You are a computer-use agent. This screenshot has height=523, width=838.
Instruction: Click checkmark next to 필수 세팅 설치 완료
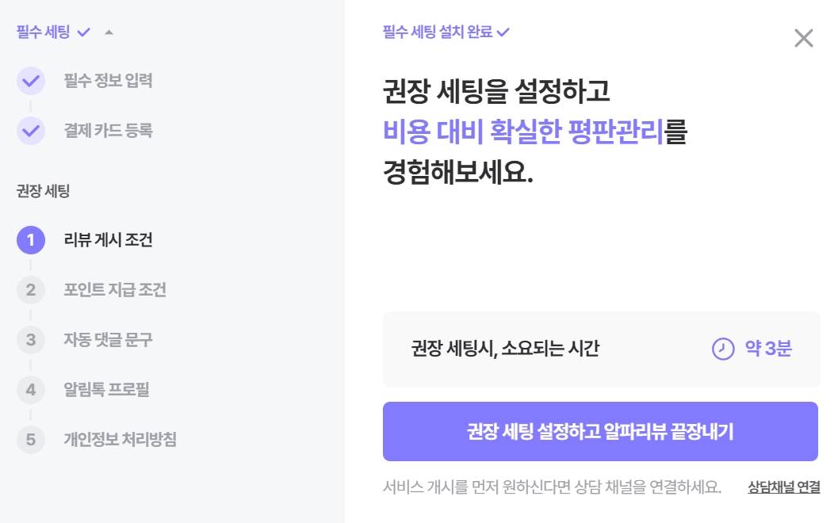click(503, 32)
